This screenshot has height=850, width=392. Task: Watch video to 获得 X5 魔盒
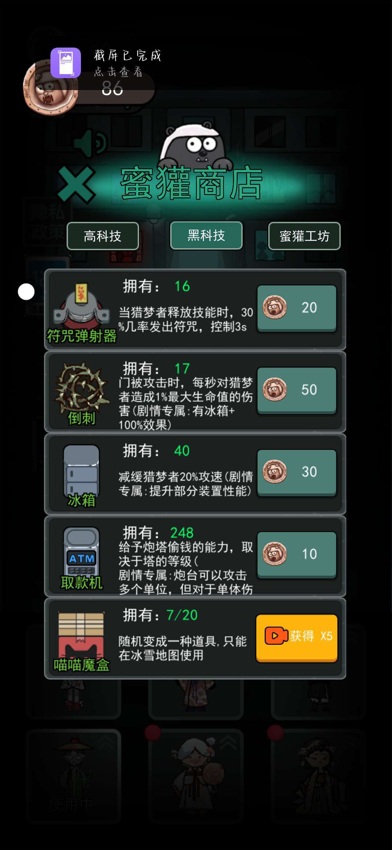tap(297, 638)
